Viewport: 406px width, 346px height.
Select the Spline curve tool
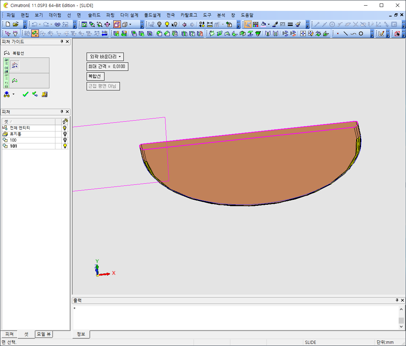coord(353,33)
